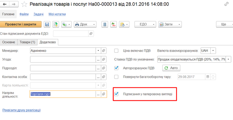Open the Угода value with open icon

coord(104,59)
